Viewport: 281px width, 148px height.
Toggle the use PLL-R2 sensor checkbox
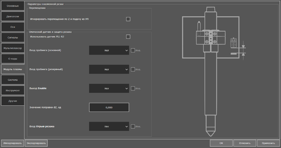tap(128, 37)
